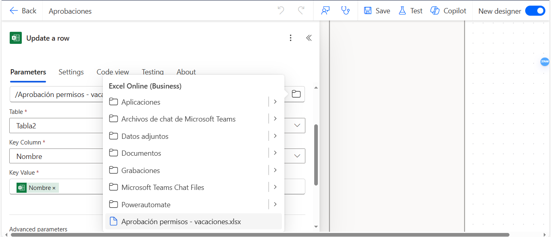Click the Save button

point(377,11)
